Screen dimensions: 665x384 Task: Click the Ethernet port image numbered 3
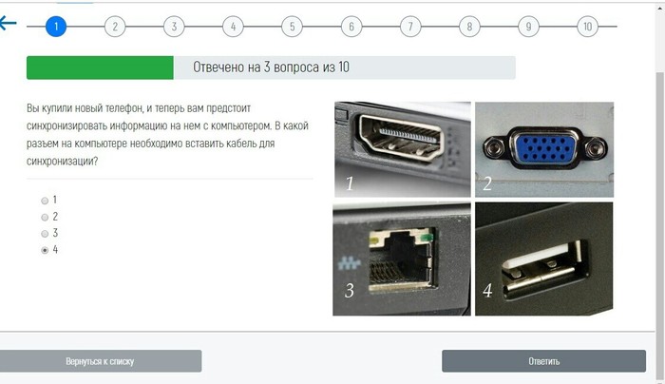tap(402, 259)
